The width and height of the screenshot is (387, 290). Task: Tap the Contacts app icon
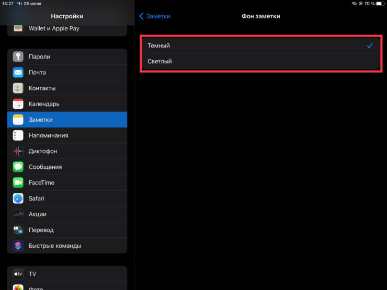pyautogui.click(x=18, y=88)
